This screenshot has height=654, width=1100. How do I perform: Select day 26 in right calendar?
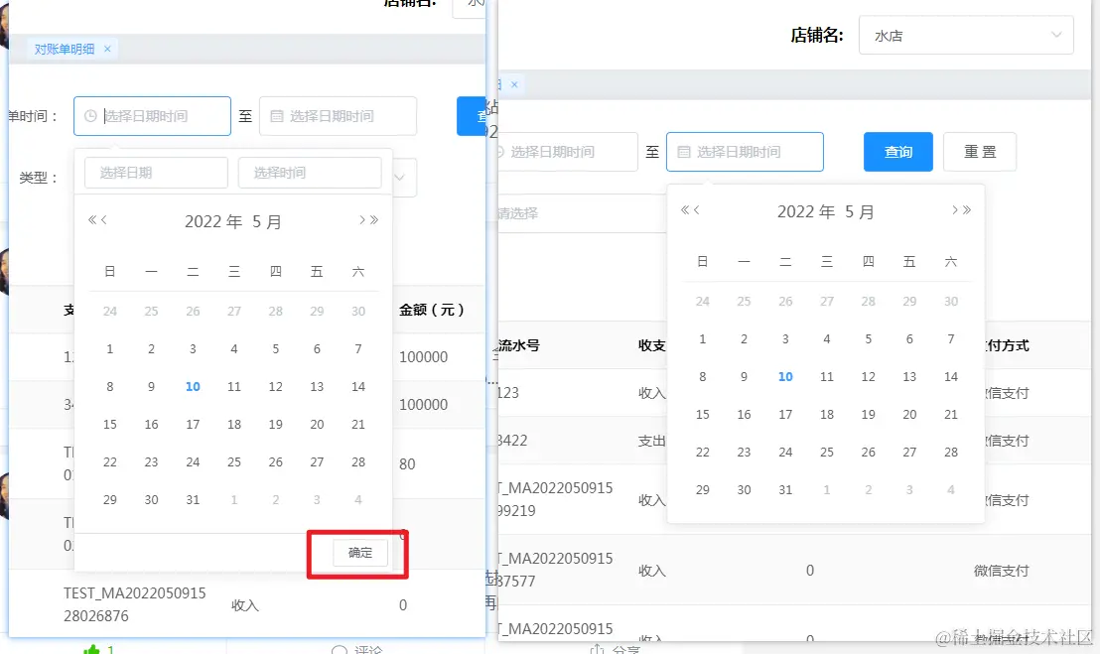869,453
